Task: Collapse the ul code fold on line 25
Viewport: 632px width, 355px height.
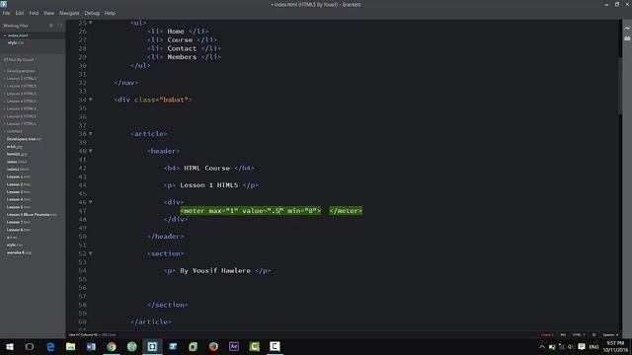Action: [90, 23]
